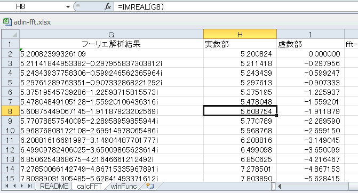Show next sheet tab arrow
Screen dimensions: 358x193
[x=22, y=186]
